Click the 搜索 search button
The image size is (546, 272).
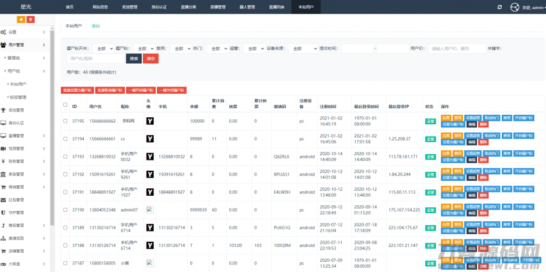tap(134, 58)
